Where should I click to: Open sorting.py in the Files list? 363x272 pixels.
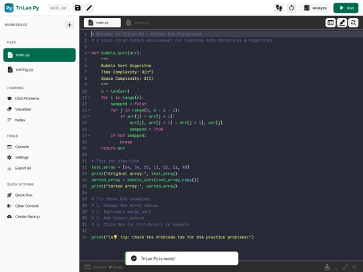click(x=40, y=70)
